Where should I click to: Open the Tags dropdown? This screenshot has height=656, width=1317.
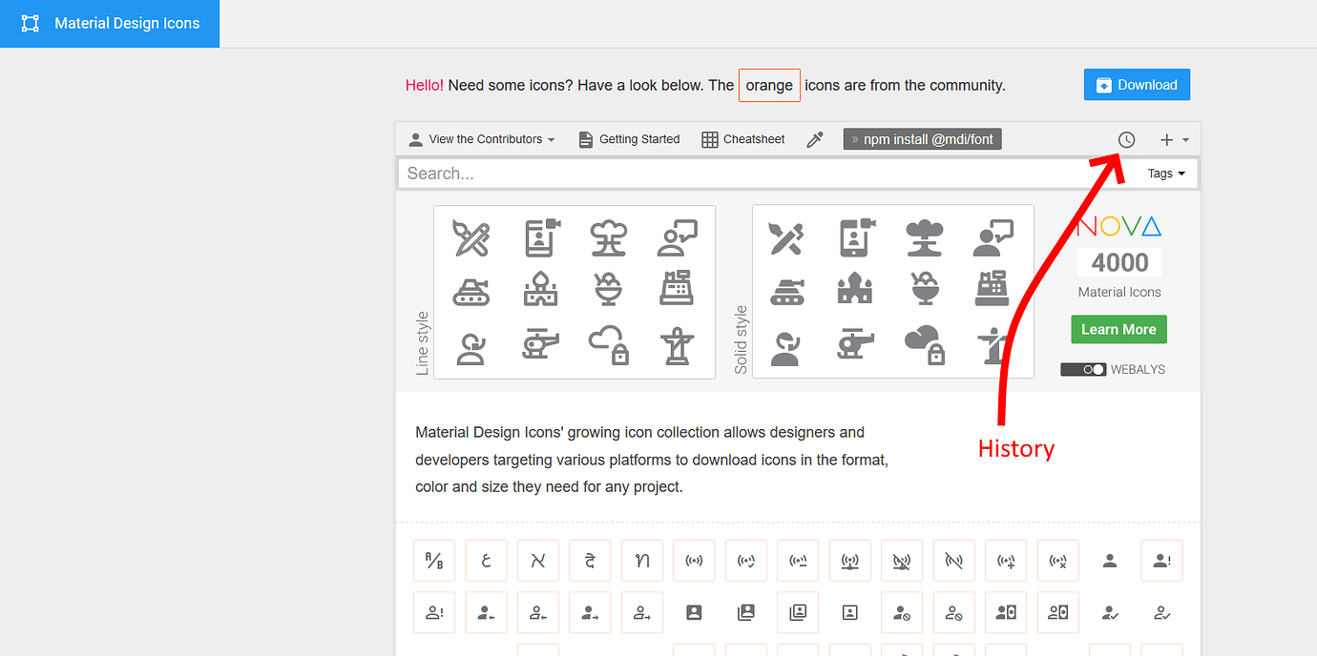pyautogui.click(x=1166, y=173)
